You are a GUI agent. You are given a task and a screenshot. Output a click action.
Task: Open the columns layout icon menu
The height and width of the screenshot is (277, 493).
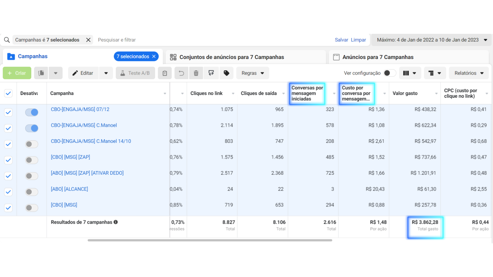click(x=410, y=73)
